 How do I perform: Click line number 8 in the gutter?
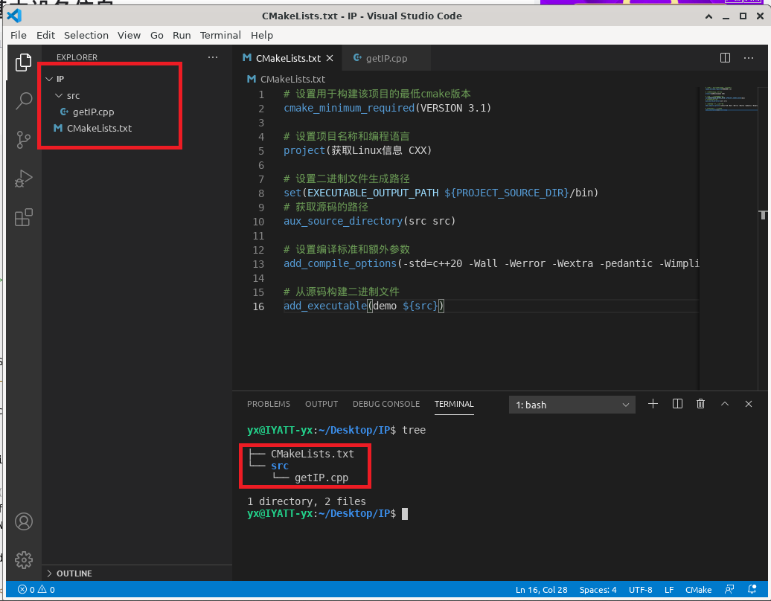(260, 193)
